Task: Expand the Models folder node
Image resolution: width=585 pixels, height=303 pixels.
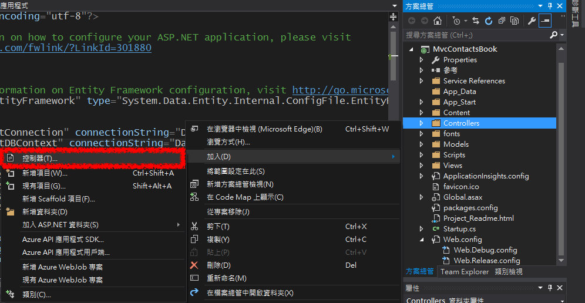Action: pos(421,144)
